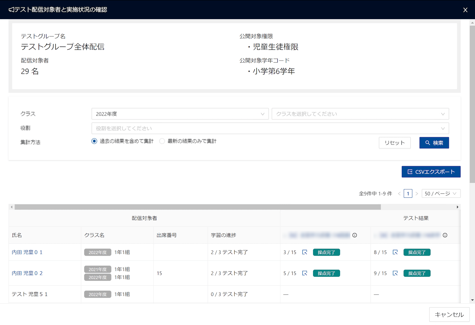This screenshot has width=475, height=325.
Task: Open the クラスを選択してください dropdown
Action: point(360,114)
